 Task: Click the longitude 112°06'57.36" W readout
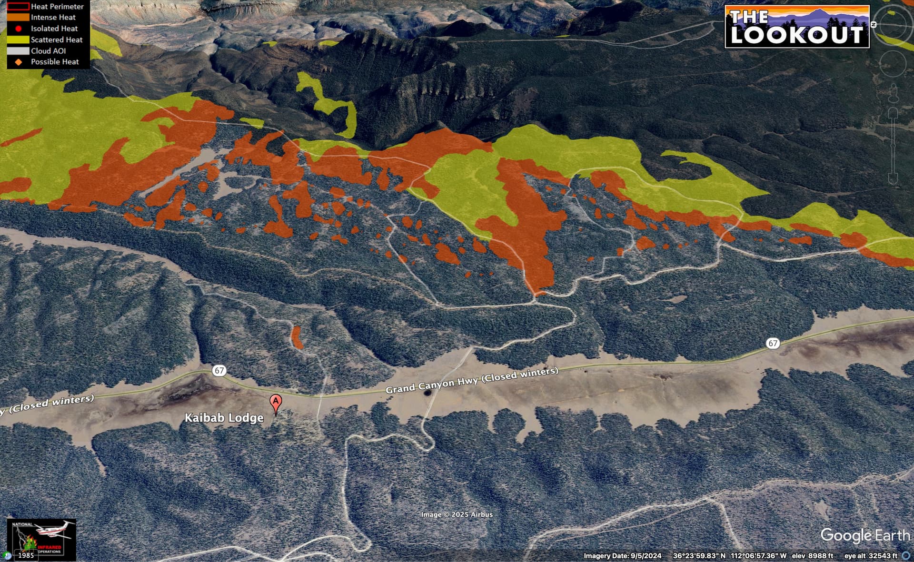pyautogui.click(x=759, y=556)
